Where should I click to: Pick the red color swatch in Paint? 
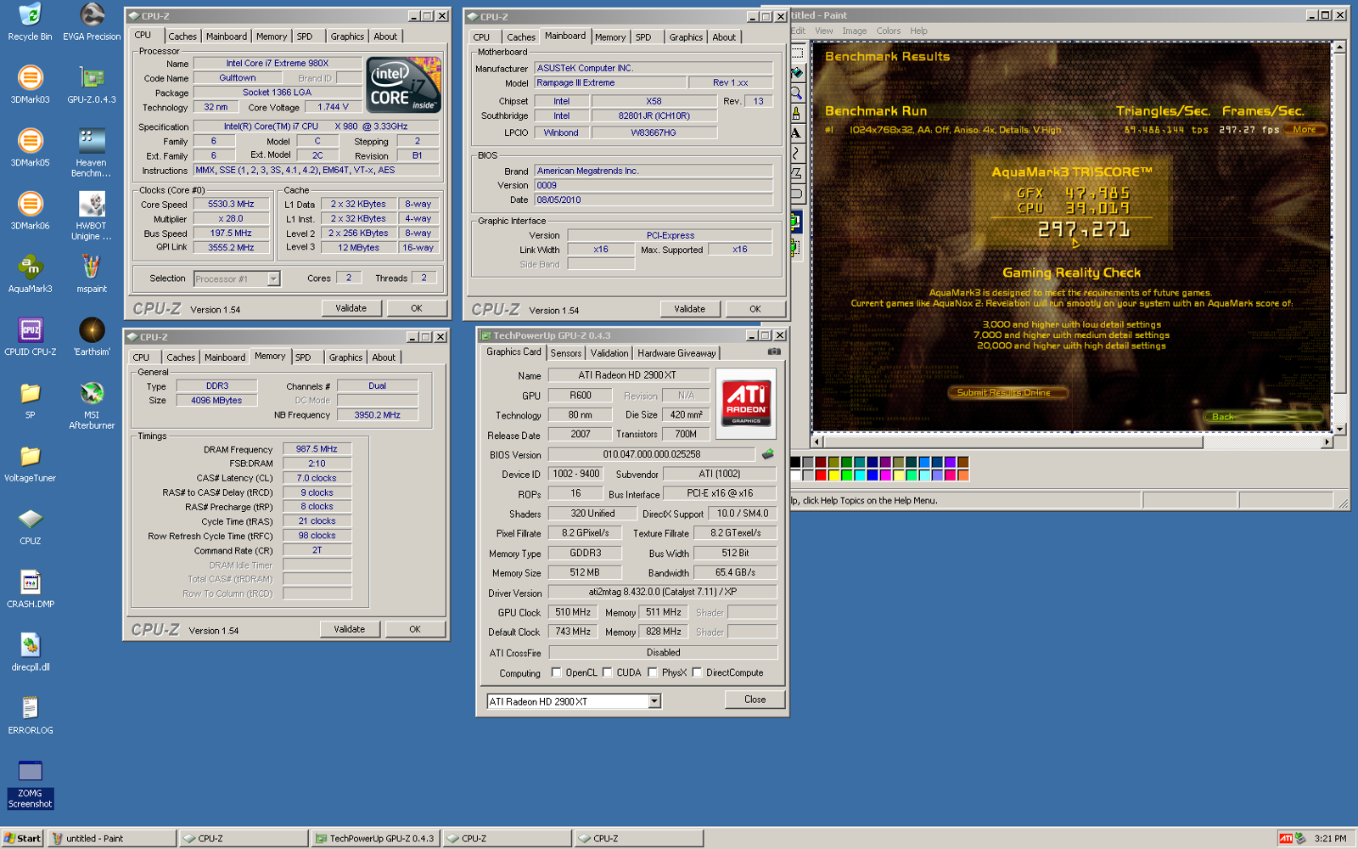(x=821, y=475)
